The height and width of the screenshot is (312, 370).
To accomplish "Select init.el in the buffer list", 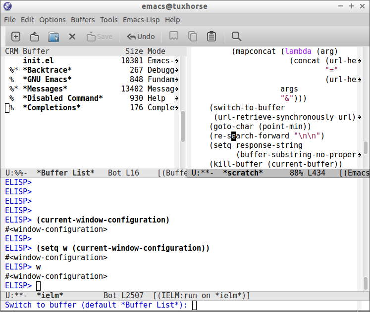I will click(x=38, y=61).
